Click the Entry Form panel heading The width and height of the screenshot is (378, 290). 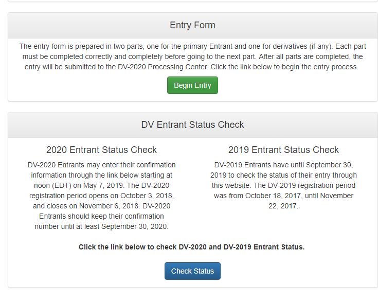tap(192, 25)
